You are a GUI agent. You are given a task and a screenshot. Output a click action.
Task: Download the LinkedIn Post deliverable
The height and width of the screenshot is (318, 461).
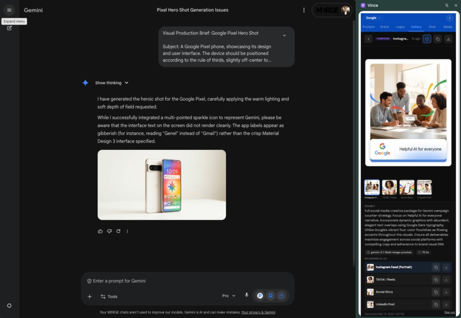pos(446,304)
